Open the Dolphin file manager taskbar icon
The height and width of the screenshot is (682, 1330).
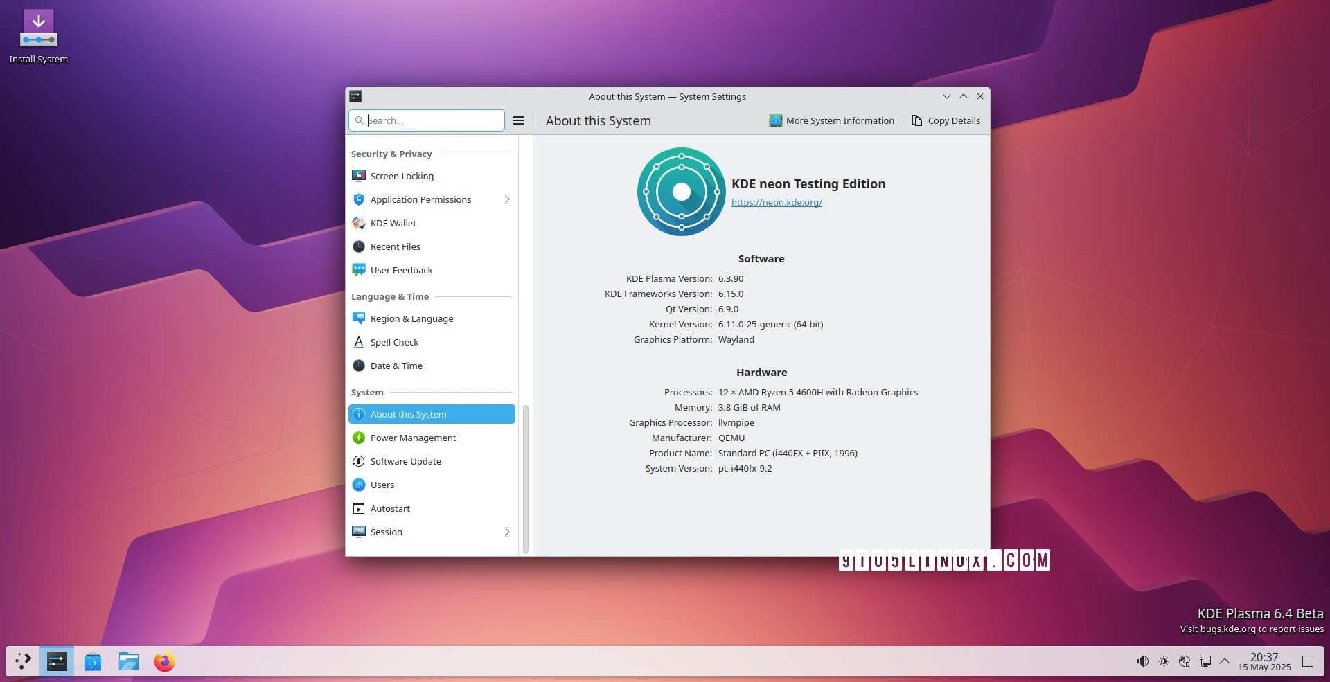pos(129,662)
